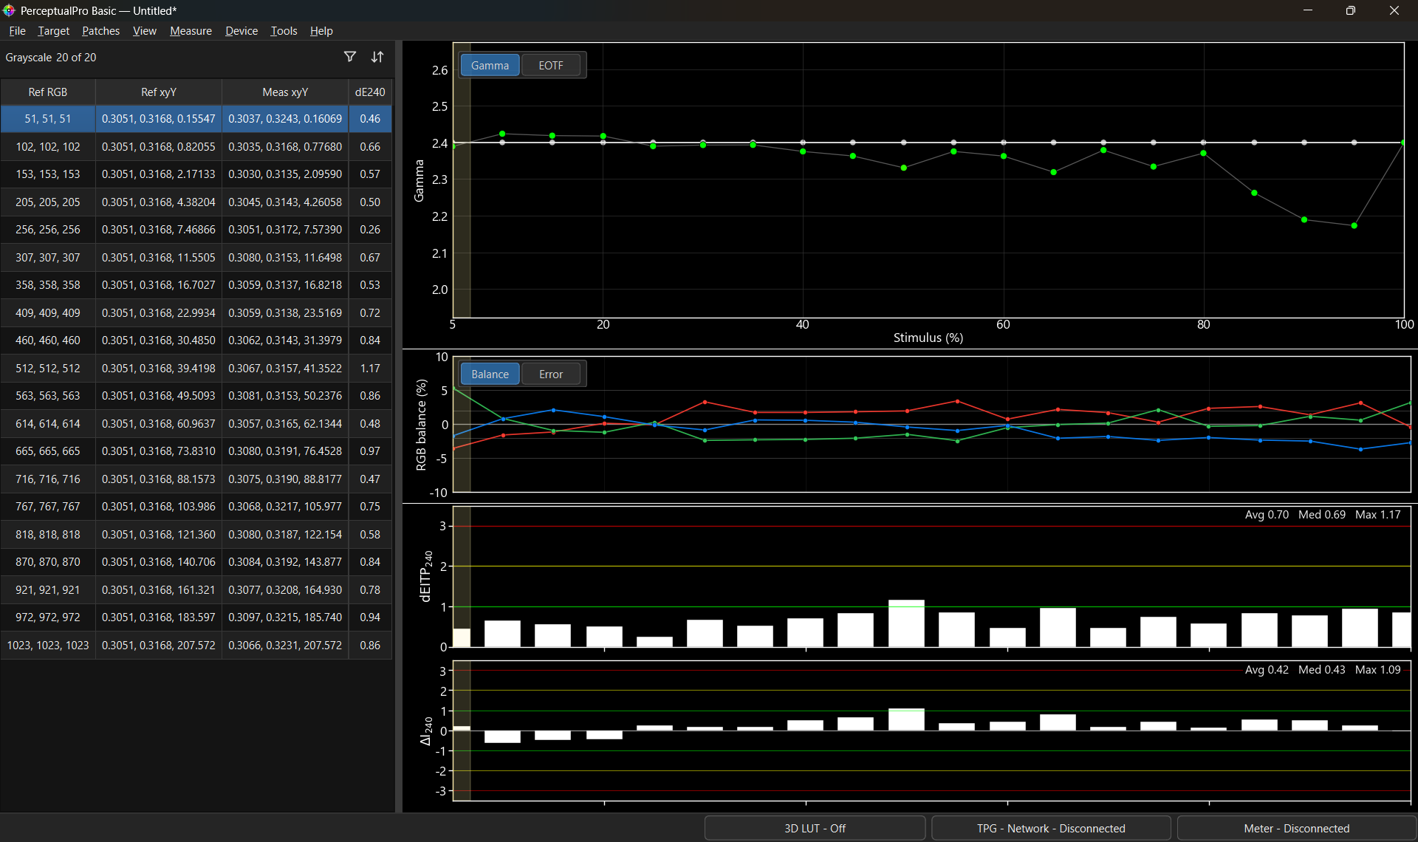Click the lowest green gamma point near 95%
This screenshot has width=1418, height=842.
pyautogui.click(x=1354, y=226)
